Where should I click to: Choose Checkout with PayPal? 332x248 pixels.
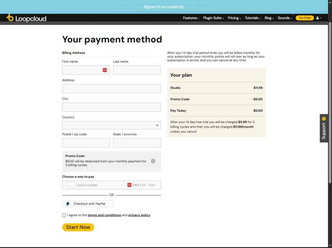(x=88, y=204)
